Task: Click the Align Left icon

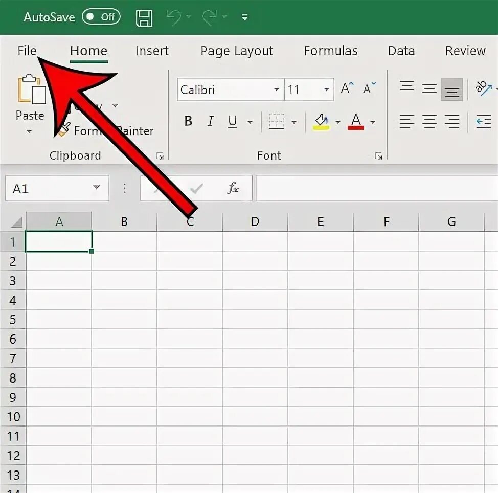Action: click(x=407, y=121)
